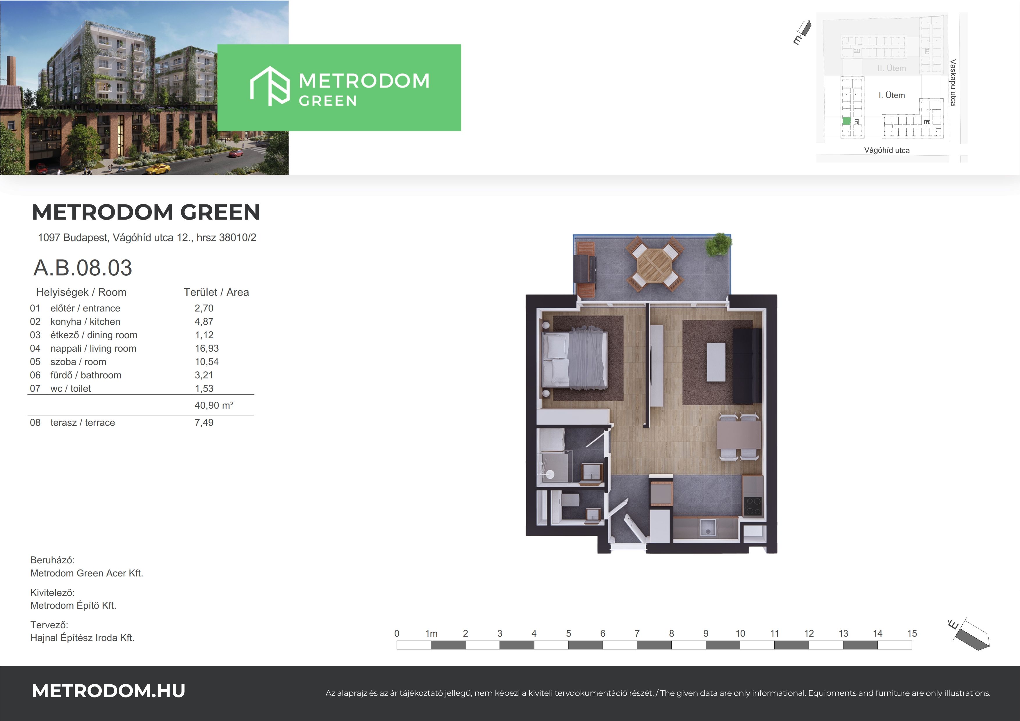Click the white coffee table on the rug

coord(716,362)
